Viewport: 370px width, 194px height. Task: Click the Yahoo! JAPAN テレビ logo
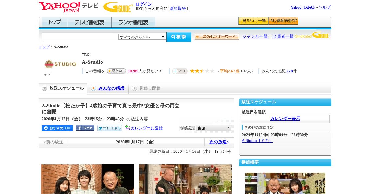68,7
